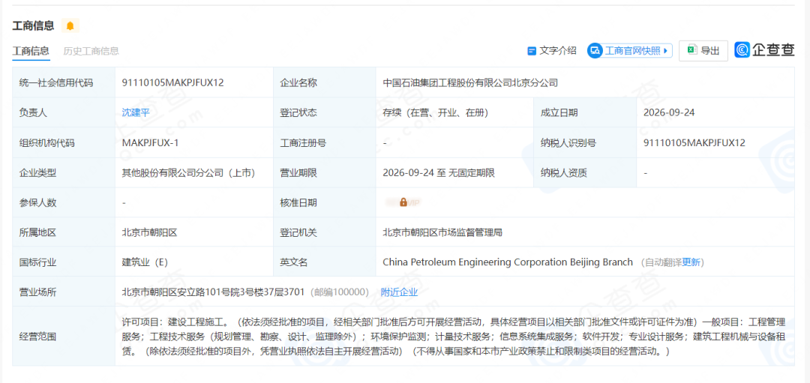This screenshot has width=810, height=383.
Task: Switch to 历史工商信息 tab
Action: (91, 50)
